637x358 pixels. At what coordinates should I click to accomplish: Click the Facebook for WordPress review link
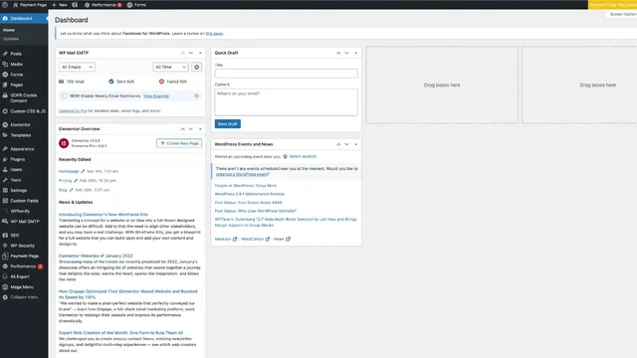214,33
